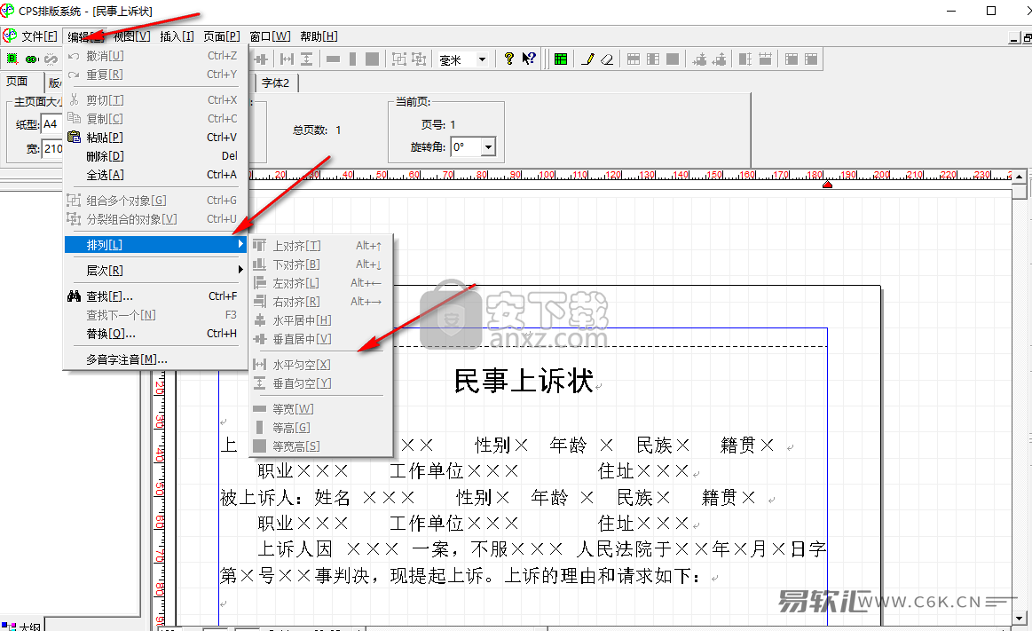Viewport: 1032px width, 631px height.
Task: Click the equal-width toolbar icon
Action: coord(333,59)
